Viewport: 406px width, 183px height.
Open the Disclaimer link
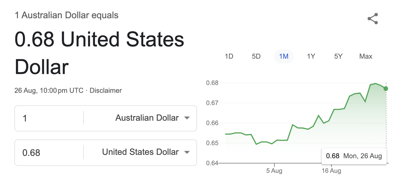coord(106,91)
